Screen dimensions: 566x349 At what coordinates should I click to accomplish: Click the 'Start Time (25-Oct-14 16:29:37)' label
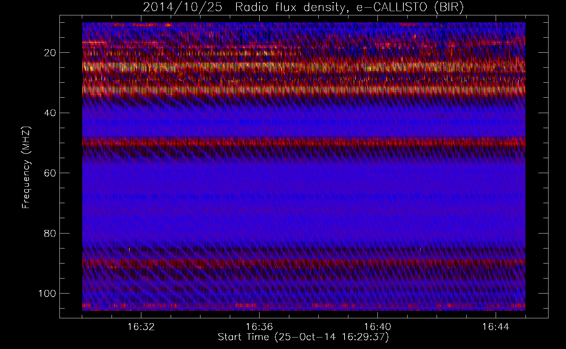(303, 337)
